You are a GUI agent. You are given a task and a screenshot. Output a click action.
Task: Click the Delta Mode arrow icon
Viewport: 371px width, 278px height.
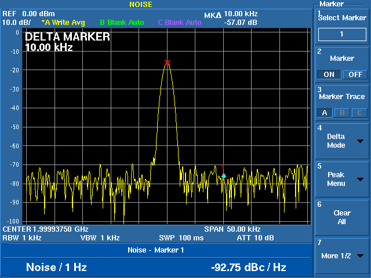tap(360, 141)
